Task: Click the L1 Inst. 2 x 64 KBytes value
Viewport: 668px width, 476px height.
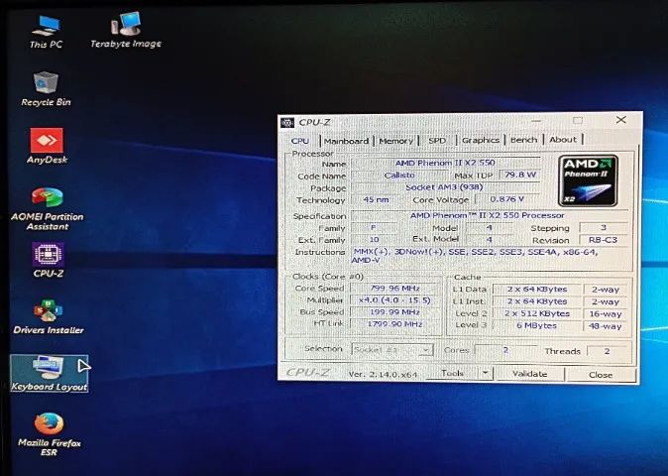Action: pyautogui.click(x=537, y=301)
